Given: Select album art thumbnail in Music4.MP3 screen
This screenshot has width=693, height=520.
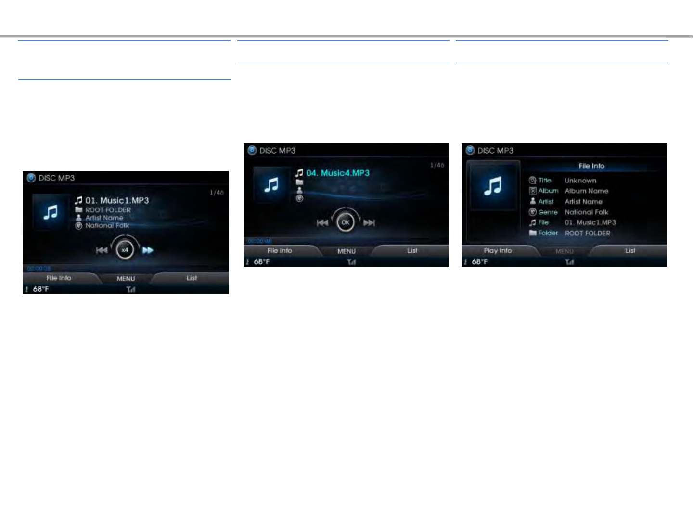Looking at the screenshot, I should (271, 184).
